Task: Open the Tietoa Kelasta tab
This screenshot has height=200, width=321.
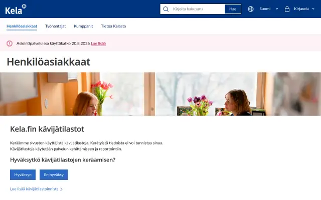Action: click(113, 26)
